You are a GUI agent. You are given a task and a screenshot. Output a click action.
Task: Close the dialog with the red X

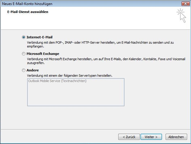point(185,4)
